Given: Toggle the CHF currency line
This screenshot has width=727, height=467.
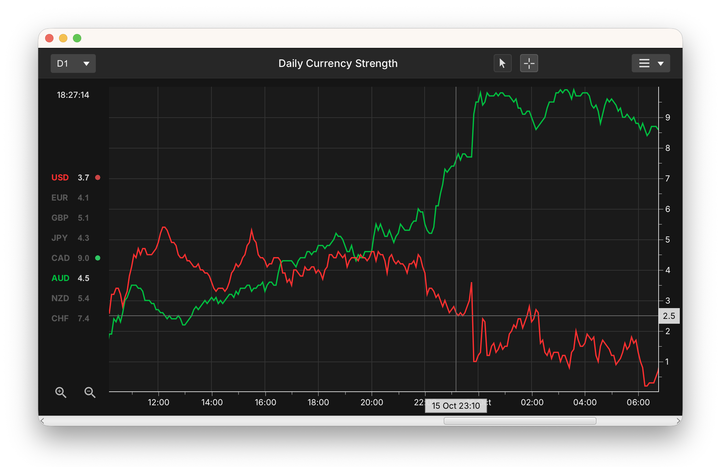Looking at the screenshot, I should (x=70, y=319).
